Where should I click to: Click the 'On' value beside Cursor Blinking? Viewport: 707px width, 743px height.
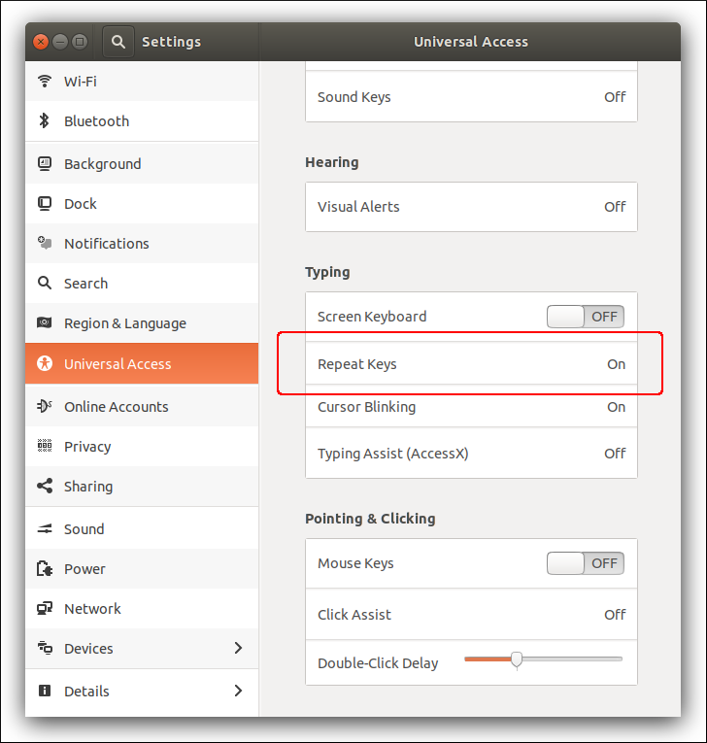tap(616, 407)
